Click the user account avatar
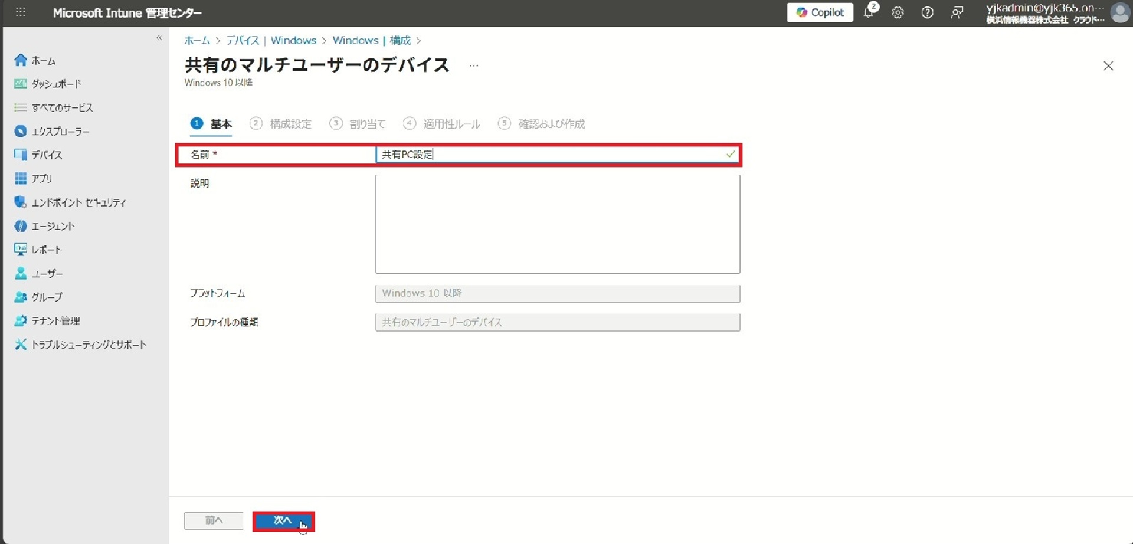This screenshot has height=544, width=1133. point(1119,12)
